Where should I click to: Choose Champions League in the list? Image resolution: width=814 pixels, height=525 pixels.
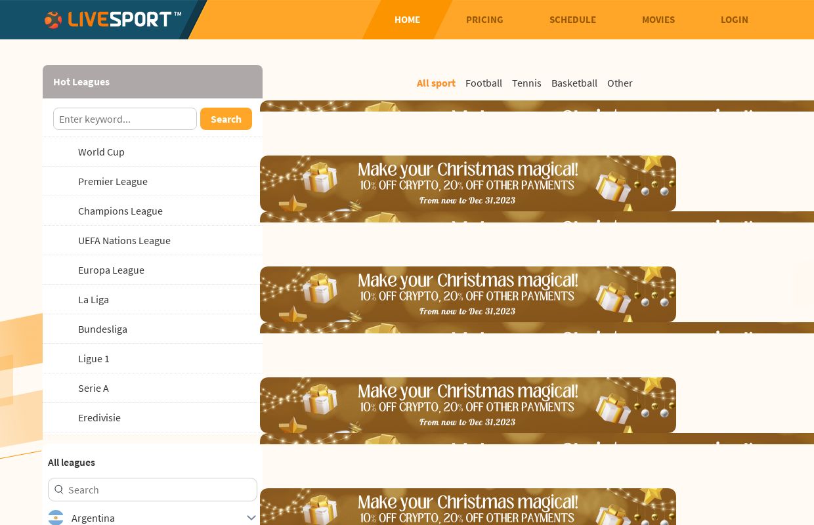(x=120, y=211)
